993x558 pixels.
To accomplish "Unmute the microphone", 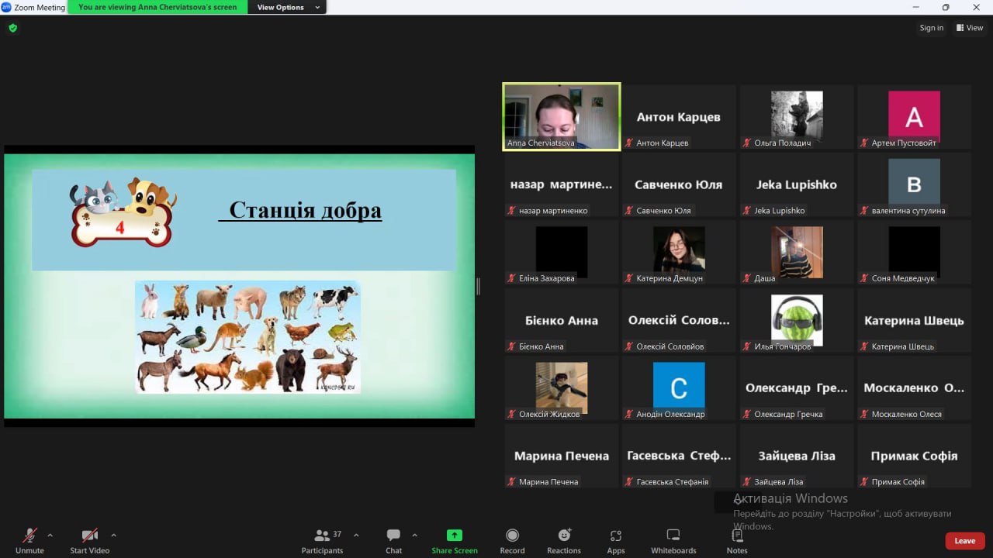I will [29, 536].
